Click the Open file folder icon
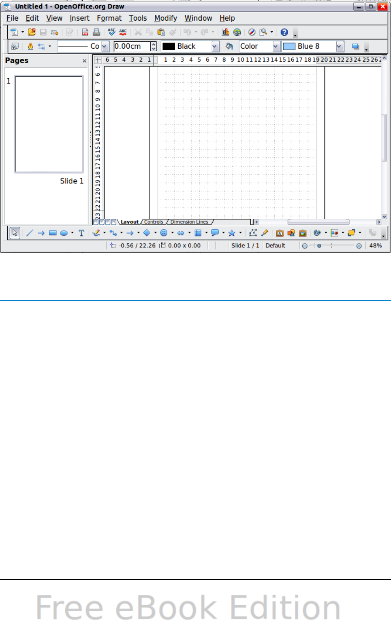Screen dimensions: 391x621 32,32
